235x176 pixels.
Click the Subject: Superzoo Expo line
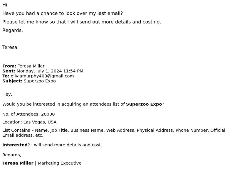coord(29,81)
